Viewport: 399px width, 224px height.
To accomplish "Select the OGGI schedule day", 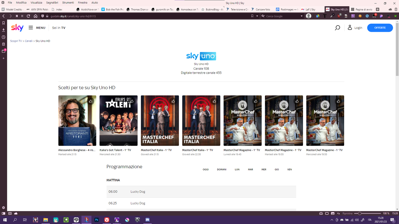I will click(206, 170).
